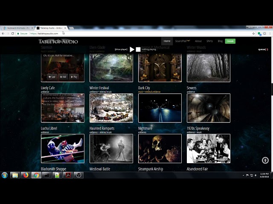The image size is (273, 204).
Task: Click the Abandoned Fair title text
Action: click(197, 169)
